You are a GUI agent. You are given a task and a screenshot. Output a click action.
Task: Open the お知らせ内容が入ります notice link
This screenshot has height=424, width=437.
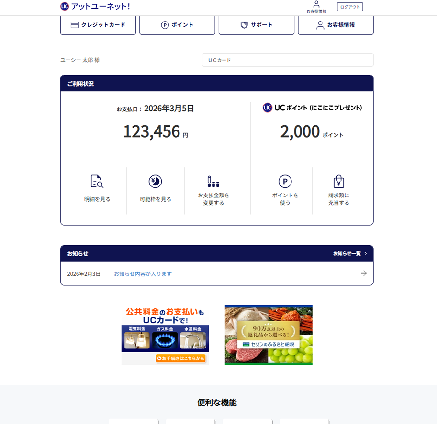click(143, 274)
